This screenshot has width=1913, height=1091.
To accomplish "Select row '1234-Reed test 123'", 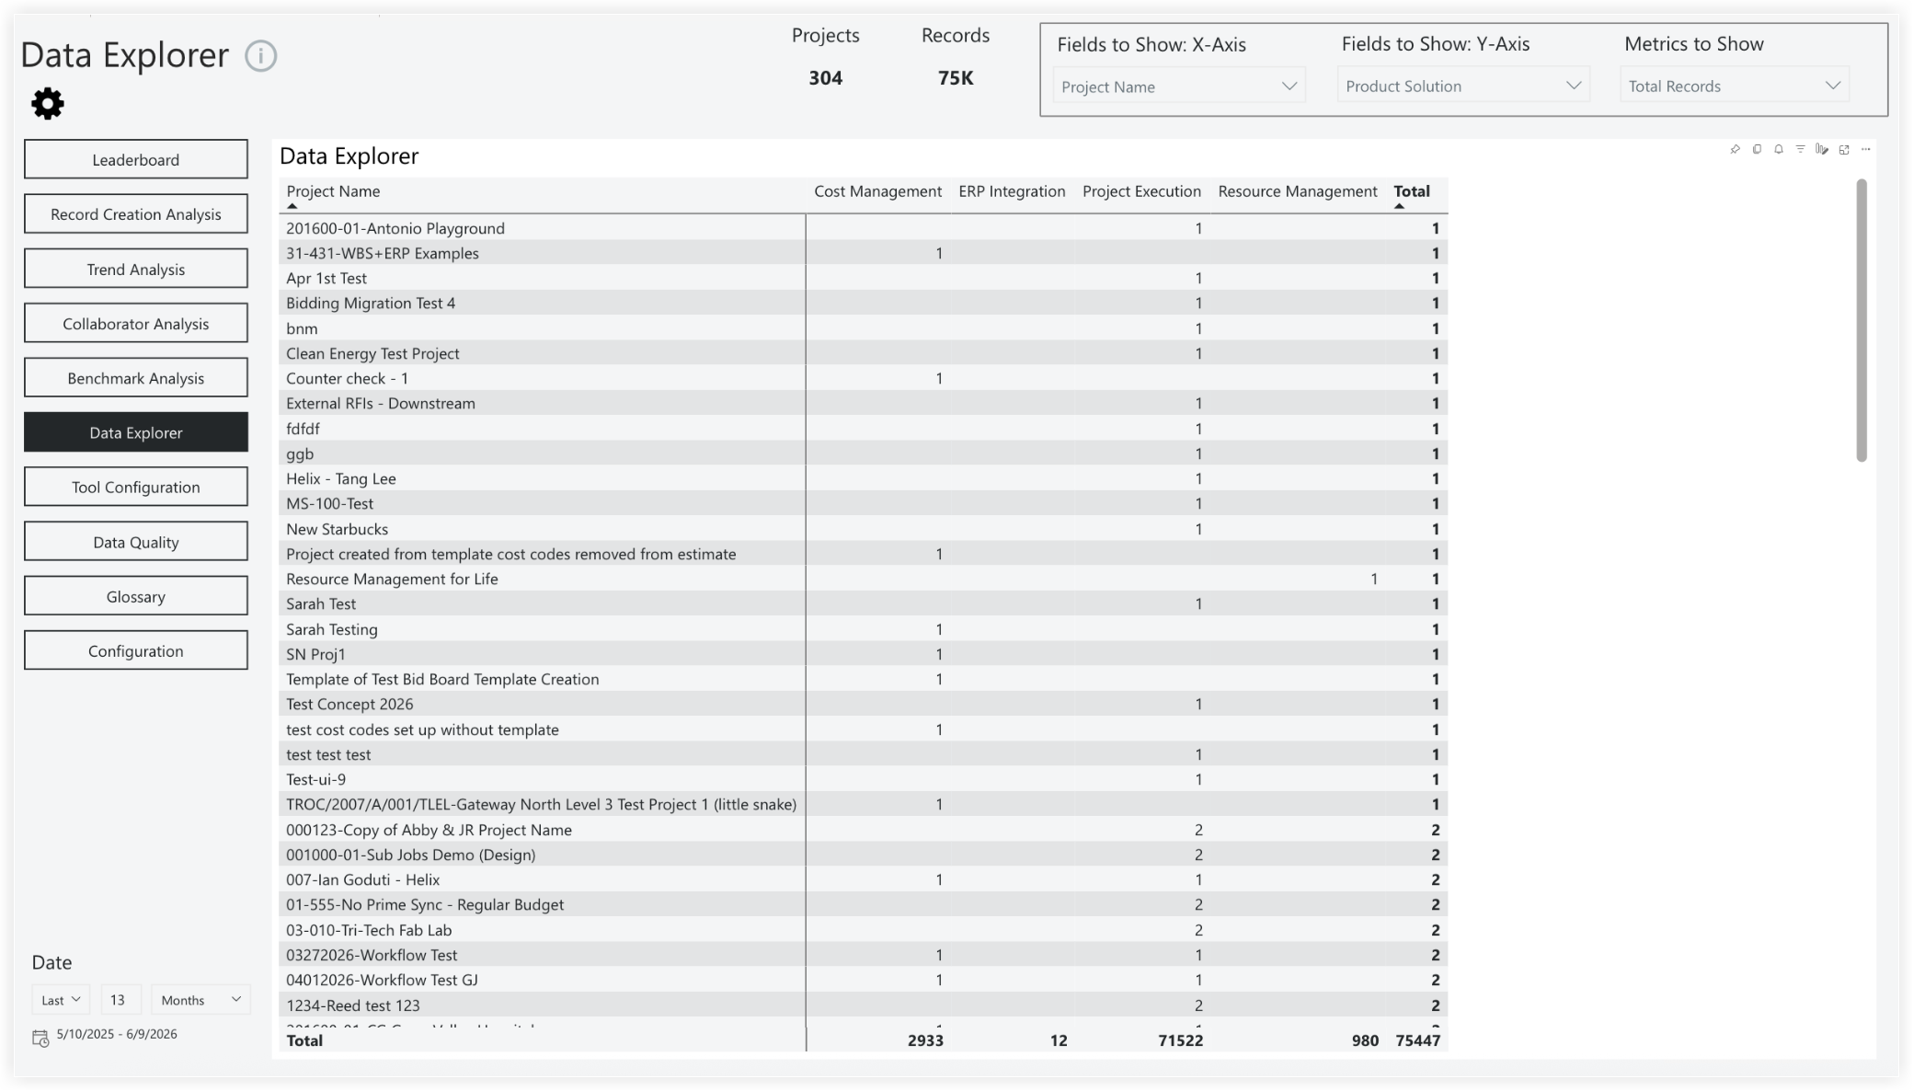I will (x=863, y=1005).
